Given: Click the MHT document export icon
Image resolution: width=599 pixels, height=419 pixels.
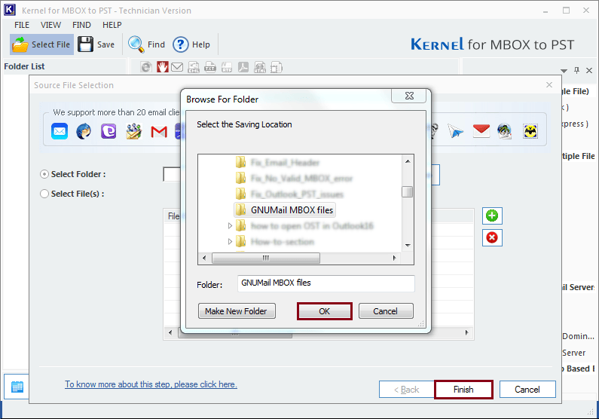Looking at the screenshot, I should (x=277, y=67).
